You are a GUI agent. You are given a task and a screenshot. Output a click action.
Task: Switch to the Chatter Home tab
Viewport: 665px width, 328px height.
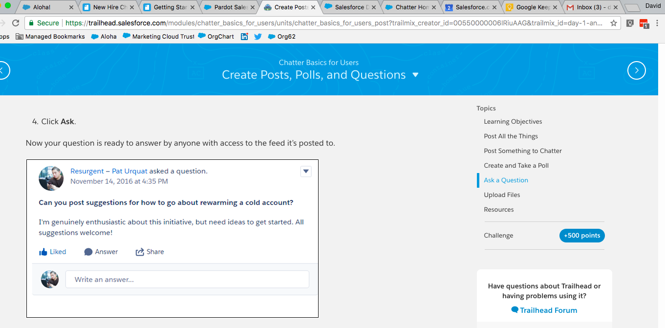tap(411, 7)
